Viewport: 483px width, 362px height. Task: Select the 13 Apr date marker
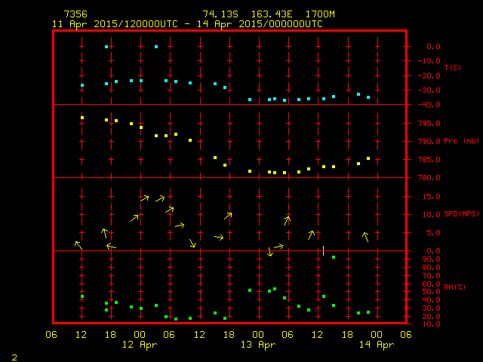click(258, 345)
